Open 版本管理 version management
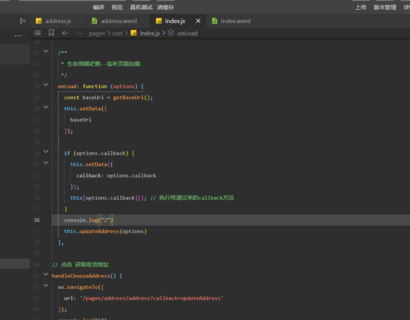The height and width of the screenshot is (320, 410). tap(385, 7)
